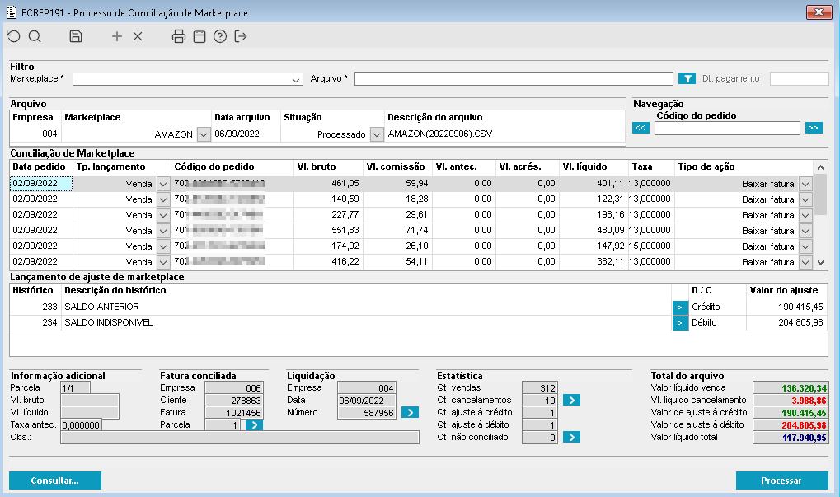Open Tp. lançamento dropdown for 227,77 row

163,215
